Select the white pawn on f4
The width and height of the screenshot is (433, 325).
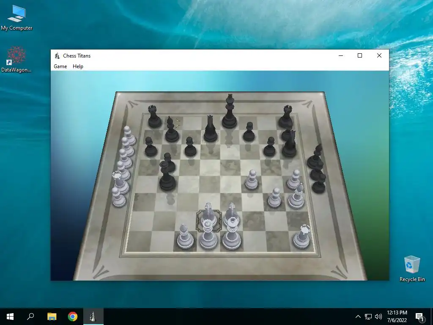(252, 179)
